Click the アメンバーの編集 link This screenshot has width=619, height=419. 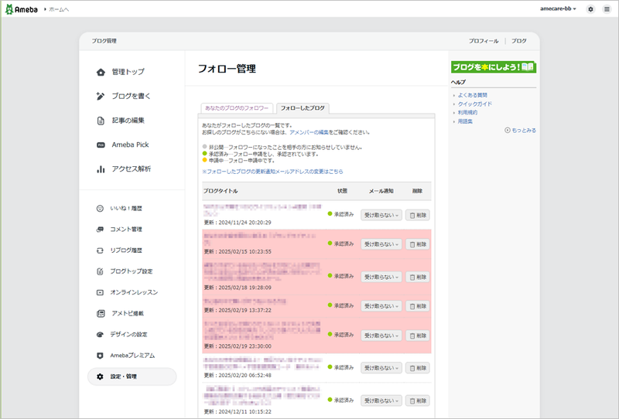[x=312, y=132]
